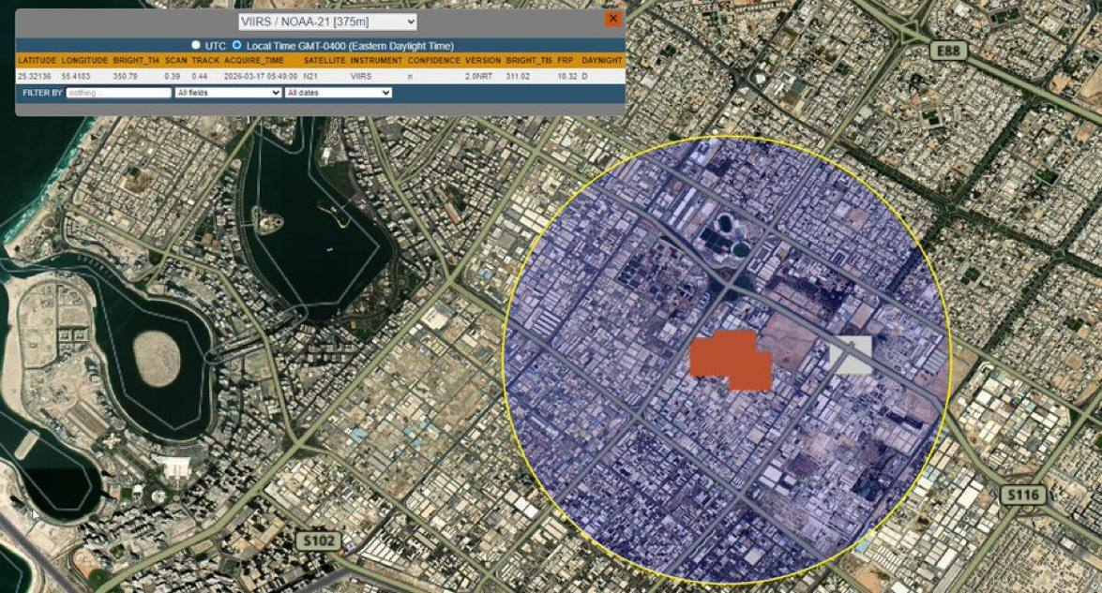Click the DAYNIGHT column header
1102x593 pixels.
pos(601,61)
